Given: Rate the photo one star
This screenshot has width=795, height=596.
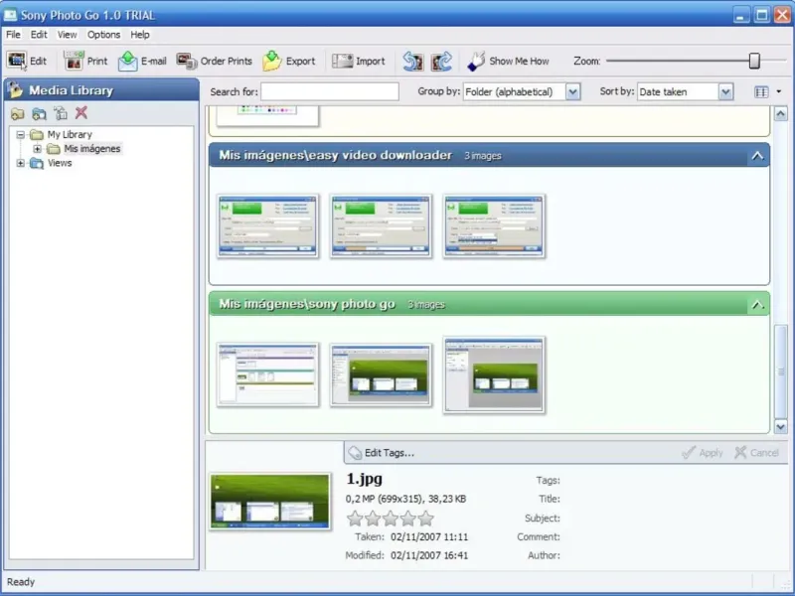Looking at the screenshot, I should point(355,518).
